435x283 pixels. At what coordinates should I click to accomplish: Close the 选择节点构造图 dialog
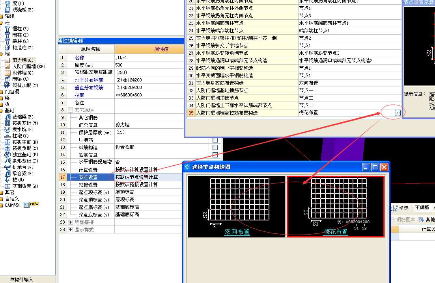coord(384,167)
